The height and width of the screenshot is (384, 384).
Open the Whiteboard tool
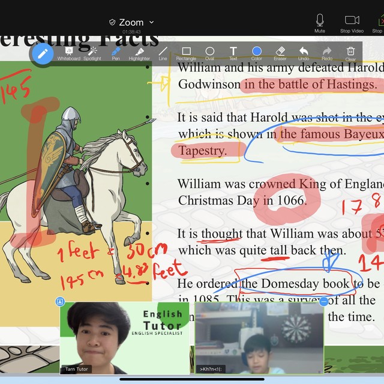point(69,53)
